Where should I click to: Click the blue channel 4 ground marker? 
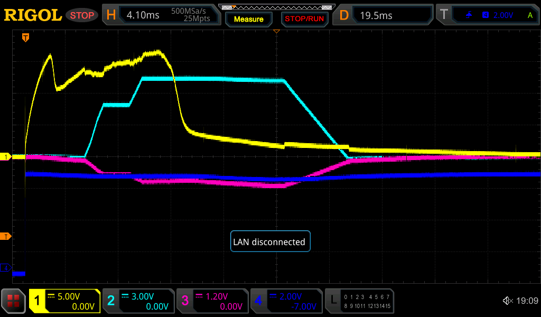click(6, 268)
